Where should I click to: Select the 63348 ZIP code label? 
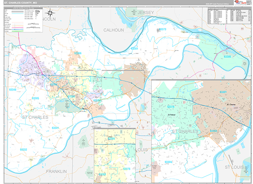click(13, 89)
